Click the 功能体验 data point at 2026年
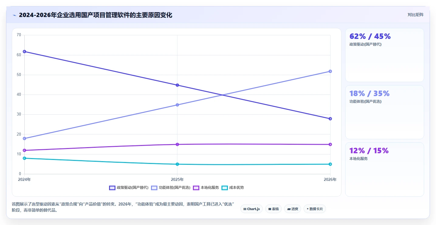The height and width of the screenshot is (225, 436). coord(330,71)
